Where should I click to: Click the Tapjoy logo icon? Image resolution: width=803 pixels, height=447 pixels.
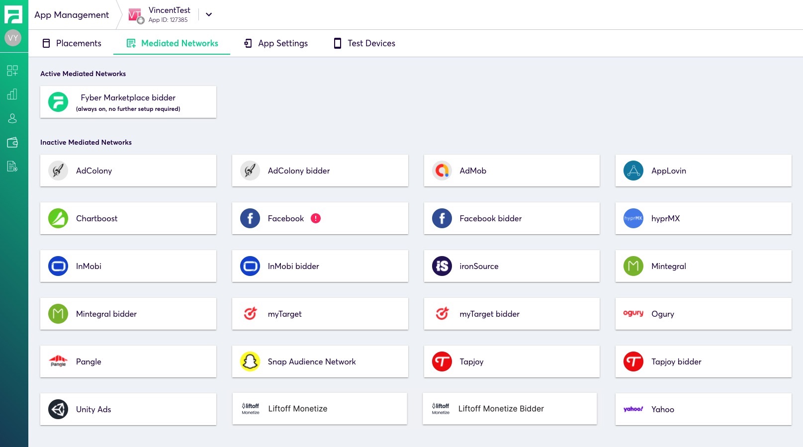pos(442,361)
